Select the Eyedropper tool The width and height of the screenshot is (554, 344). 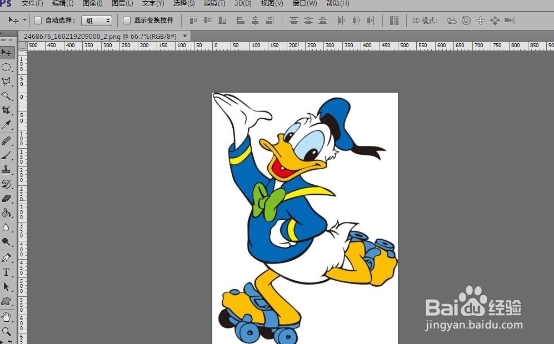[x=7, y=124]
